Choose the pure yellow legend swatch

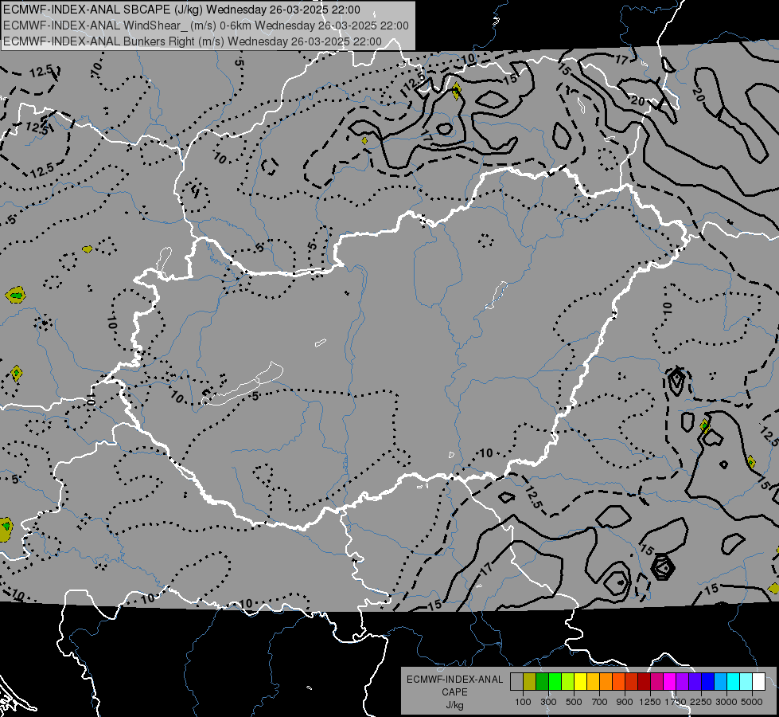580,682
